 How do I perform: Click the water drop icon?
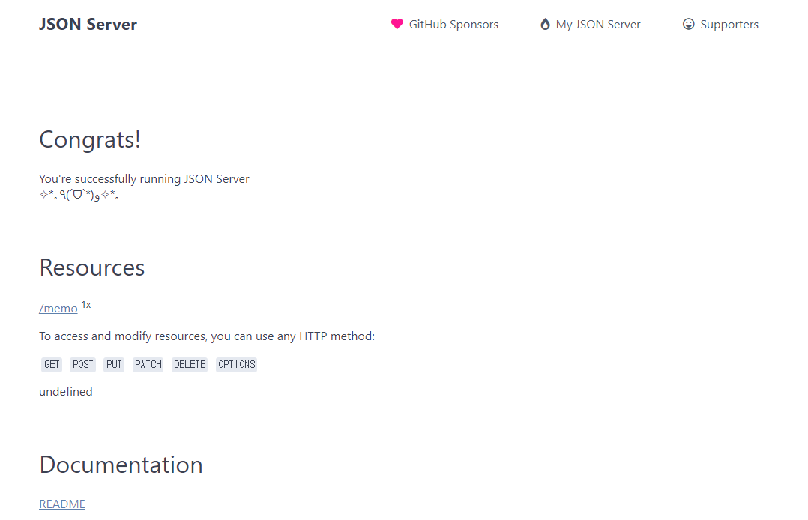545,24
